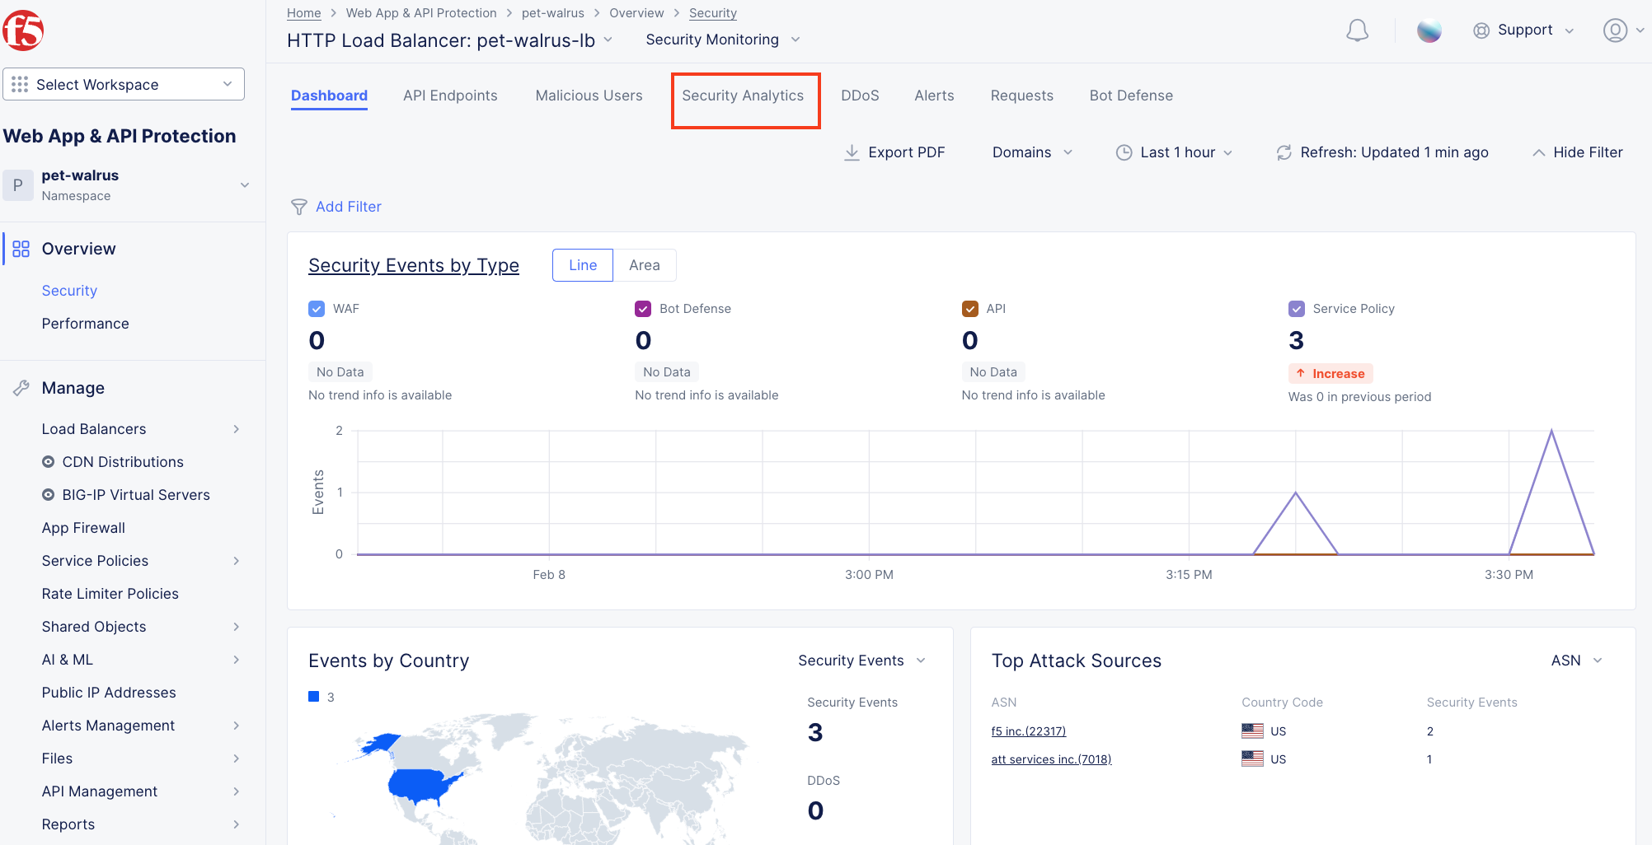Click the BIG-IP Virtual Servers circle icon
Viewport: 1652px width, 845px height.
(x=49, y=495)
